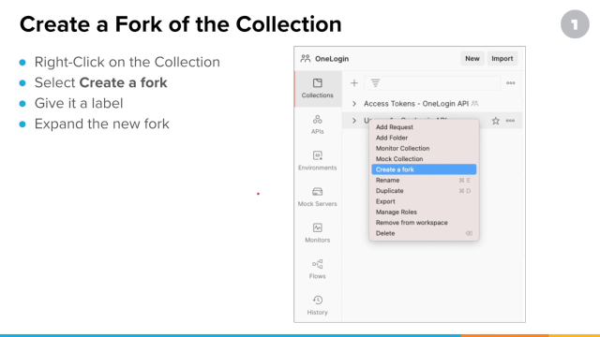Click the plus icon to create collection

coord(354,83)
